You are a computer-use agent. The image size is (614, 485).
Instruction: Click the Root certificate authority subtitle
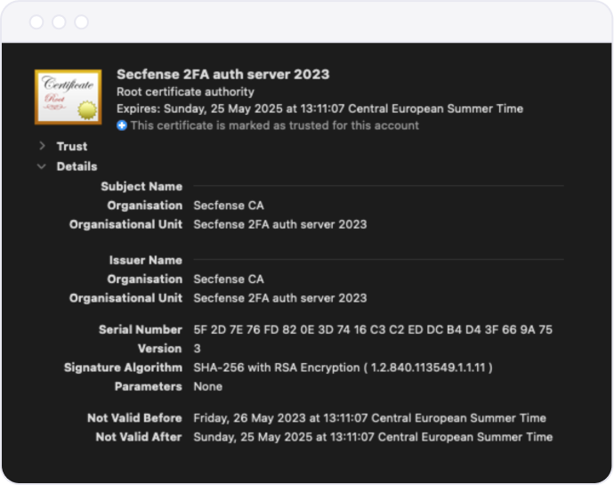185,92
